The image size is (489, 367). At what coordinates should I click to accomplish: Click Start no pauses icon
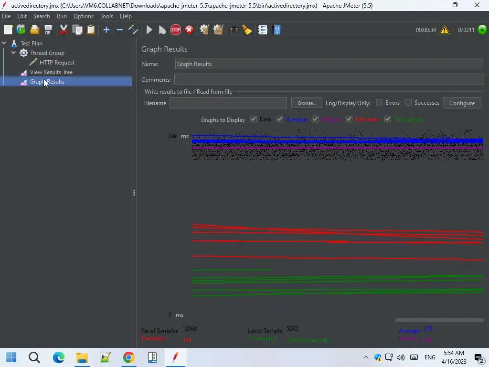coord(162,30)
